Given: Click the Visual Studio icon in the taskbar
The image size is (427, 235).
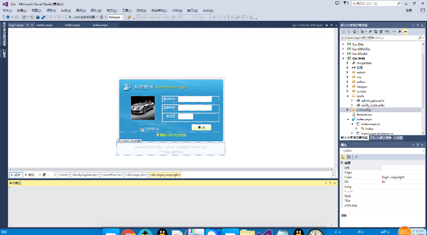Looking at the screenshot, I should point(264,232).
